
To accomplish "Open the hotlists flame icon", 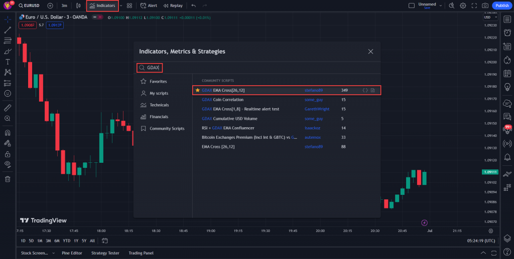I will (507, 60).
